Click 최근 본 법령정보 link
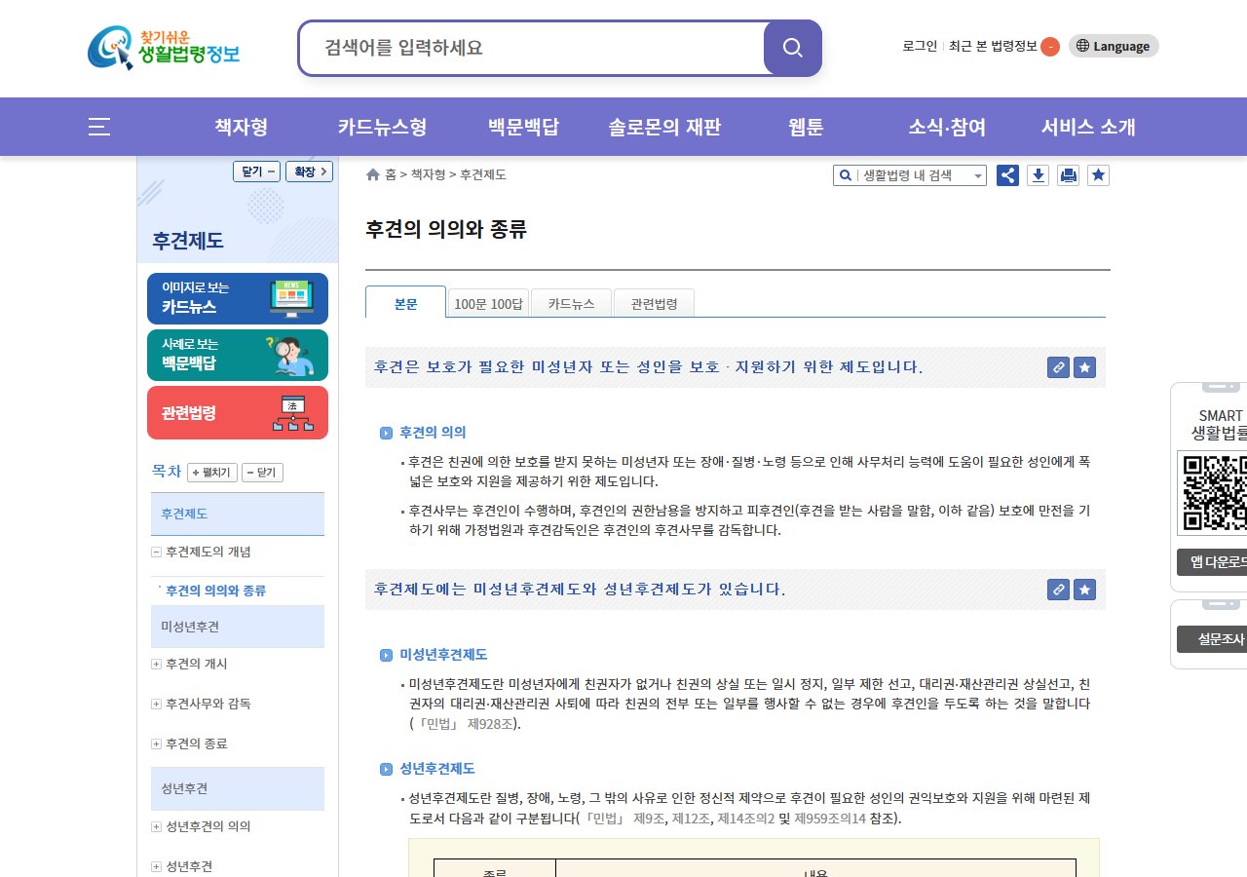 pyautogui.click(x=993, y=46)
